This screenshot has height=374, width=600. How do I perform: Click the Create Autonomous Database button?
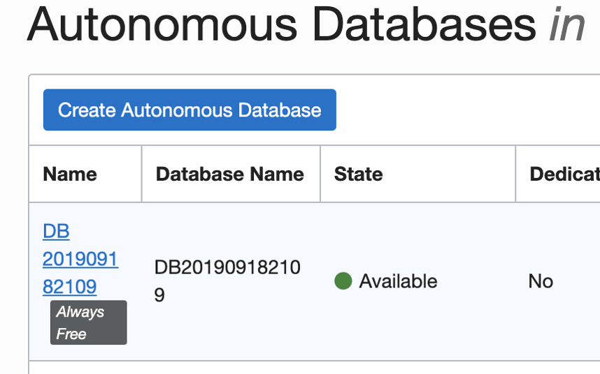[190, 110]
